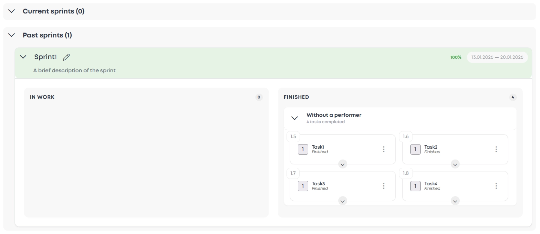
Task: Click the sprint description text
Action: [x=74, y=70]
